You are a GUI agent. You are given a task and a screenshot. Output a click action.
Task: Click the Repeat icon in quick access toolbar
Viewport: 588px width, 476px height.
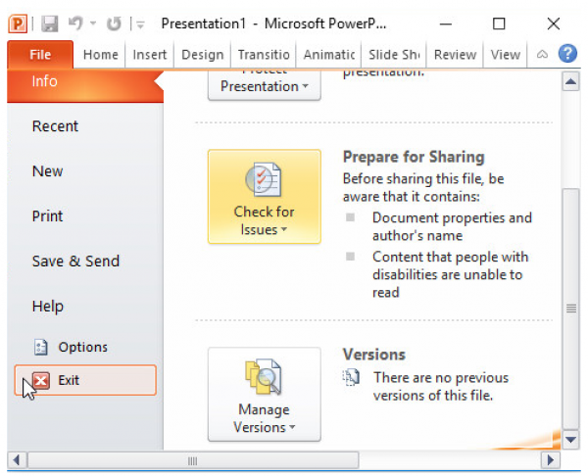click(x=113, y=23)
